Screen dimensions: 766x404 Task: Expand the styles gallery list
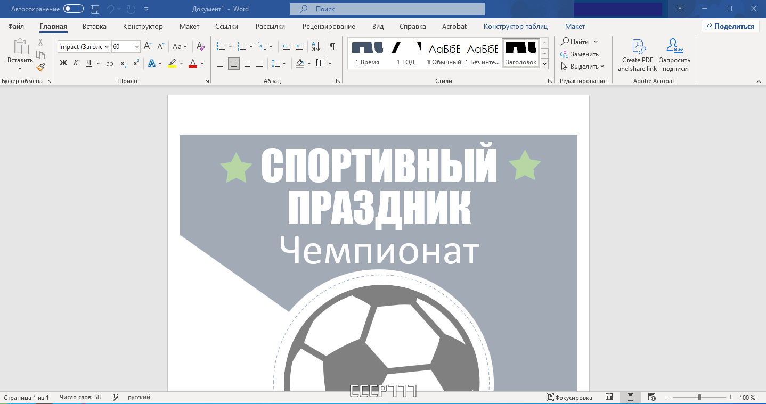click(544, 64)
